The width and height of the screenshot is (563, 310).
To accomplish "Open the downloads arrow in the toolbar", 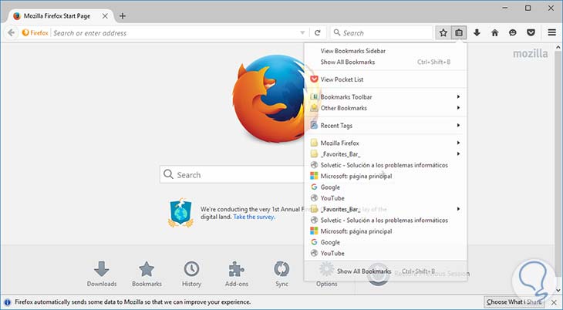I will pyautogui.click(x=477, y=32).
